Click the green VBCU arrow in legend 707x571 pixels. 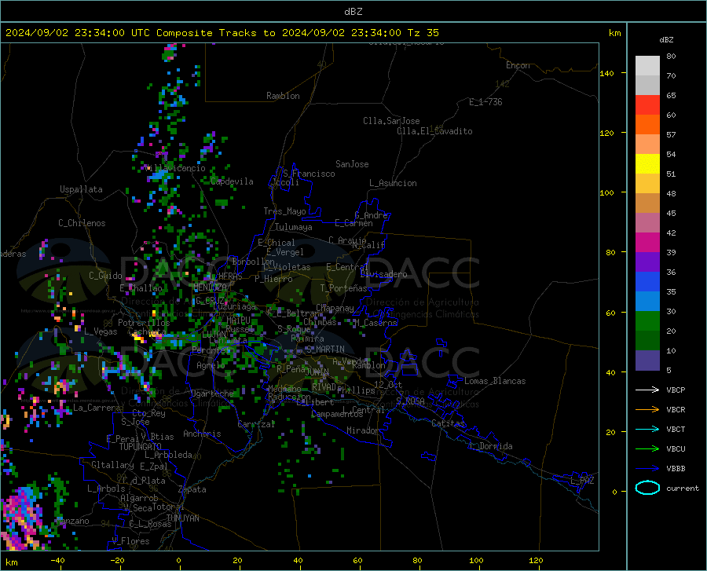click(647, 449)
